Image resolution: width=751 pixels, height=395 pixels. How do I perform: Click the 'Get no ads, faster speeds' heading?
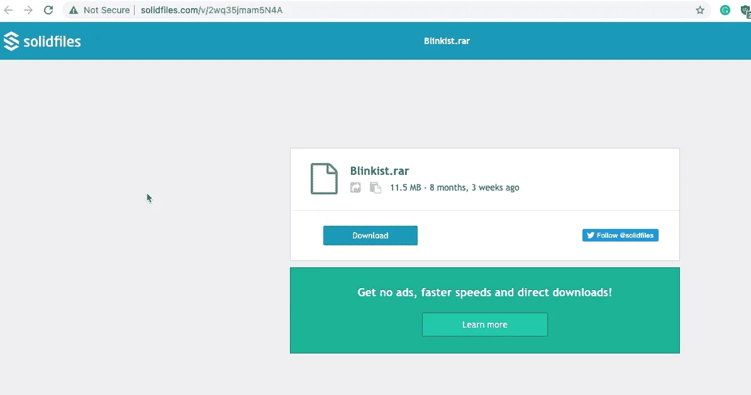(x=485, y=292)
